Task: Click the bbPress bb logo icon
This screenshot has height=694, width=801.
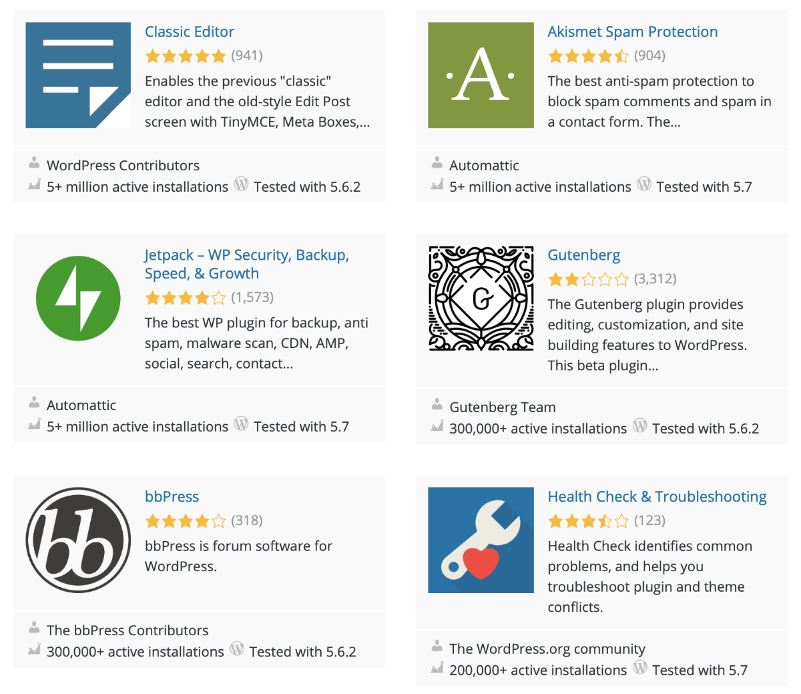Action: (78, 540)
